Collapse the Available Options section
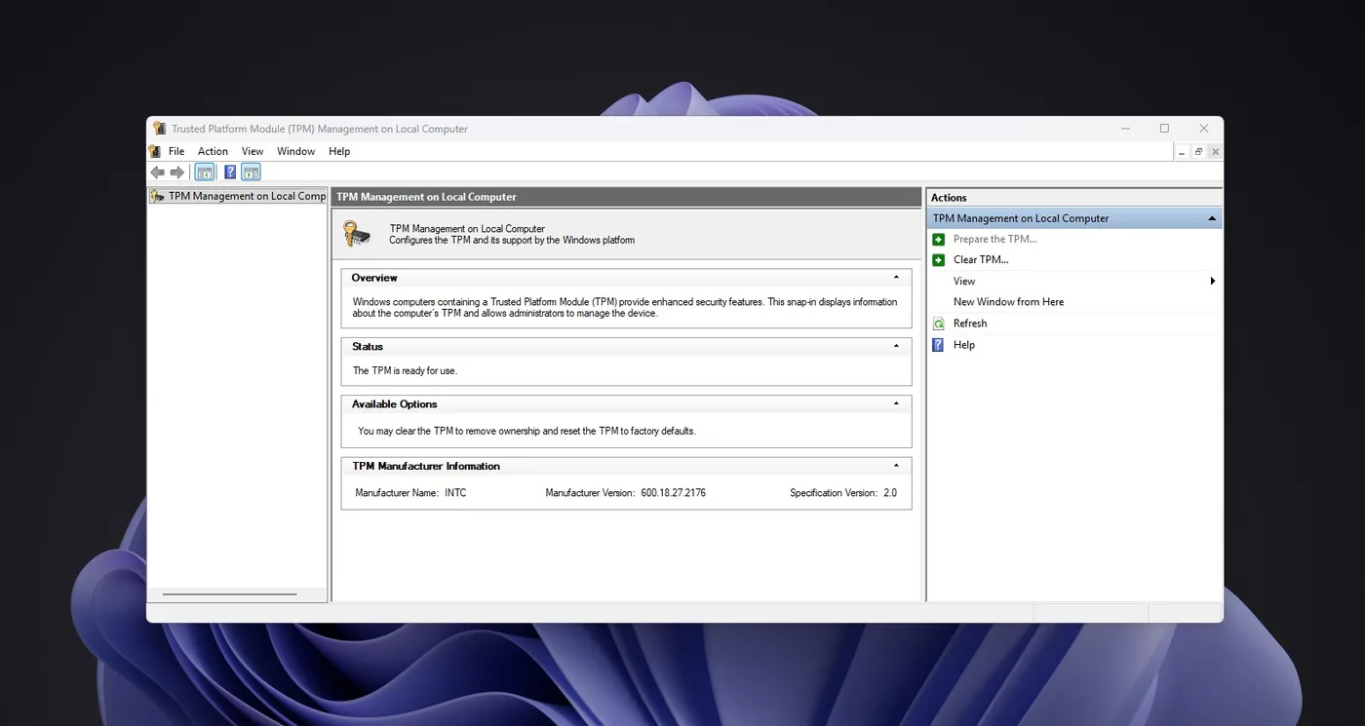The width and height of the screenshot is (1365, 726). pos(897,403)
